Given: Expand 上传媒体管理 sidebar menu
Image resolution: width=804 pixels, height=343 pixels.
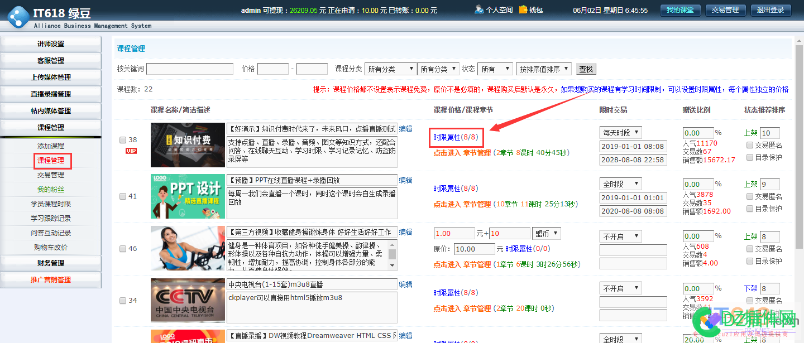Looking at the screenshot, I should pos(51,78).
